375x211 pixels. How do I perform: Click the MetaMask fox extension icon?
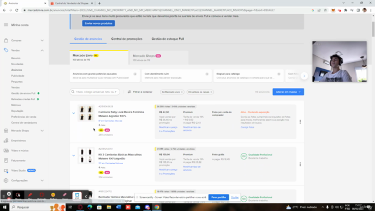[x=333, y=11]
